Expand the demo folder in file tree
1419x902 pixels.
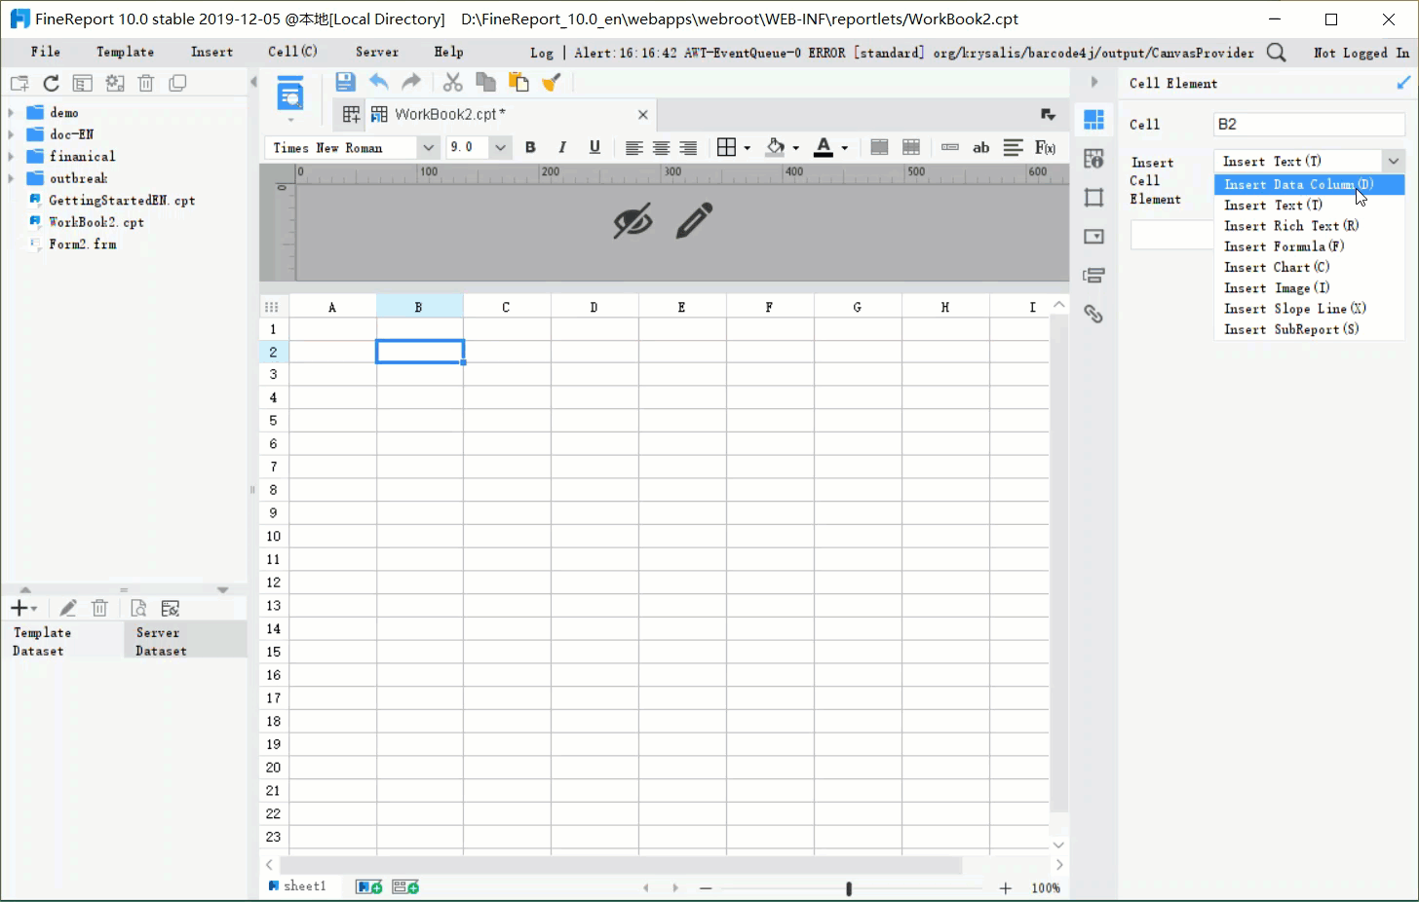click(10, 112)
